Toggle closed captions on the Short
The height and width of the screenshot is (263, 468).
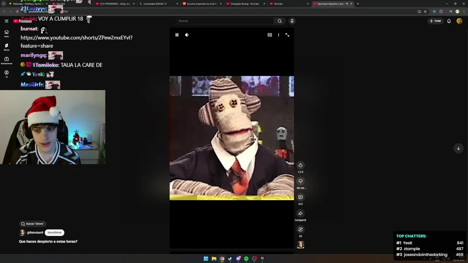click(270, 35)
